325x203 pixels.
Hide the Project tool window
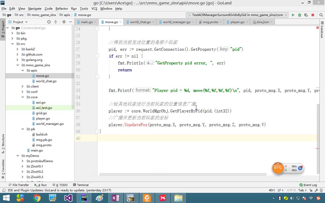point(71,22)
